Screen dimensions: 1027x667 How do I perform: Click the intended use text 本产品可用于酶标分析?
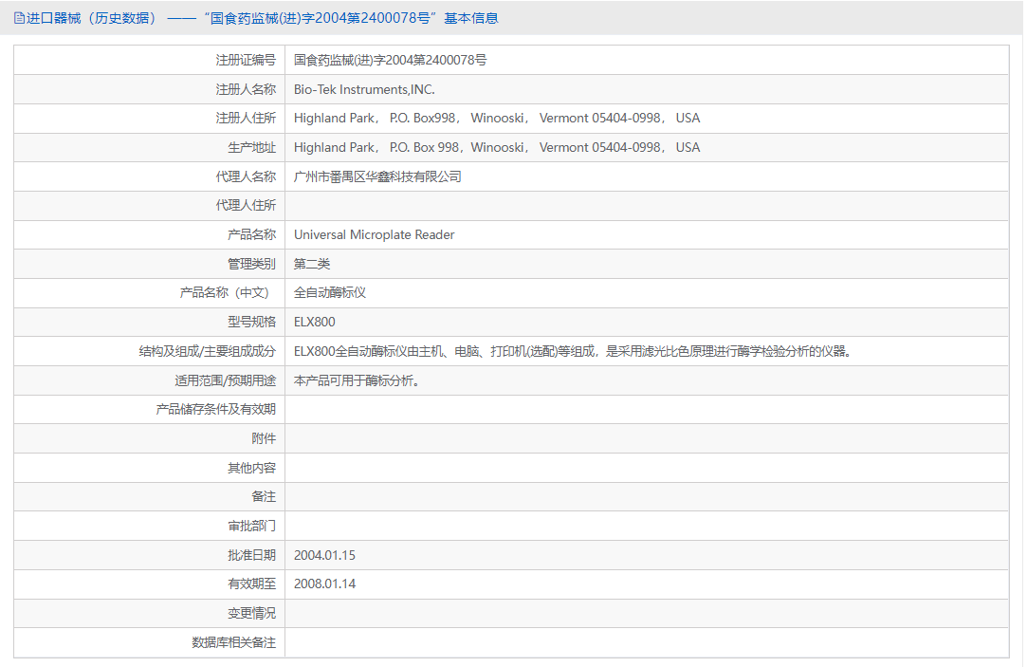pyautogui.click(x=357, y=380)
